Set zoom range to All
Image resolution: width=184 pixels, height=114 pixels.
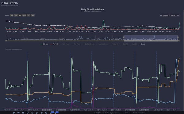tap(33, 15)
